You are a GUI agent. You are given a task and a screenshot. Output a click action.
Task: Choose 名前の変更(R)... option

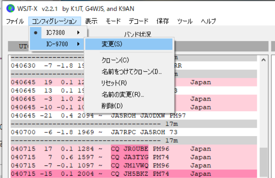[x=129, y=95]
